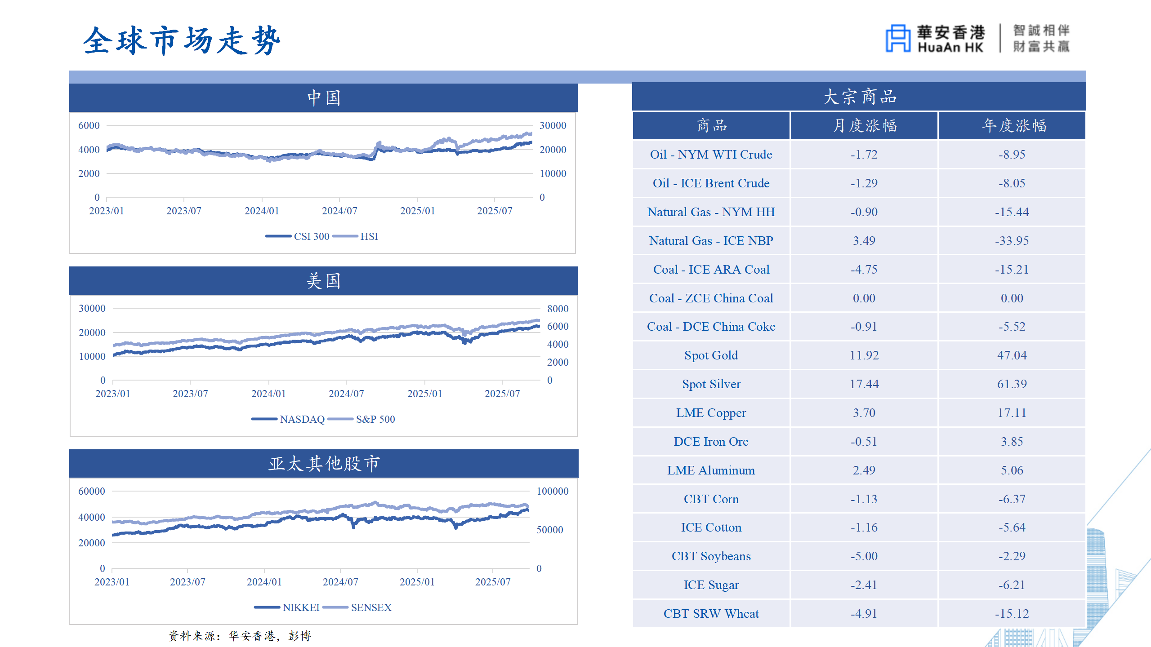This screenshot has height=647, width=1151.
Task: Click the 亚太其他股市 section header
Action: (324, 463)
